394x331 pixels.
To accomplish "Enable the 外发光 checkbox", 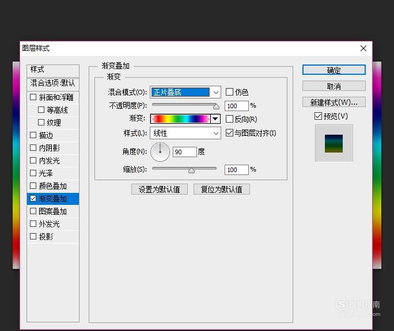I will [x=33, y=223].
